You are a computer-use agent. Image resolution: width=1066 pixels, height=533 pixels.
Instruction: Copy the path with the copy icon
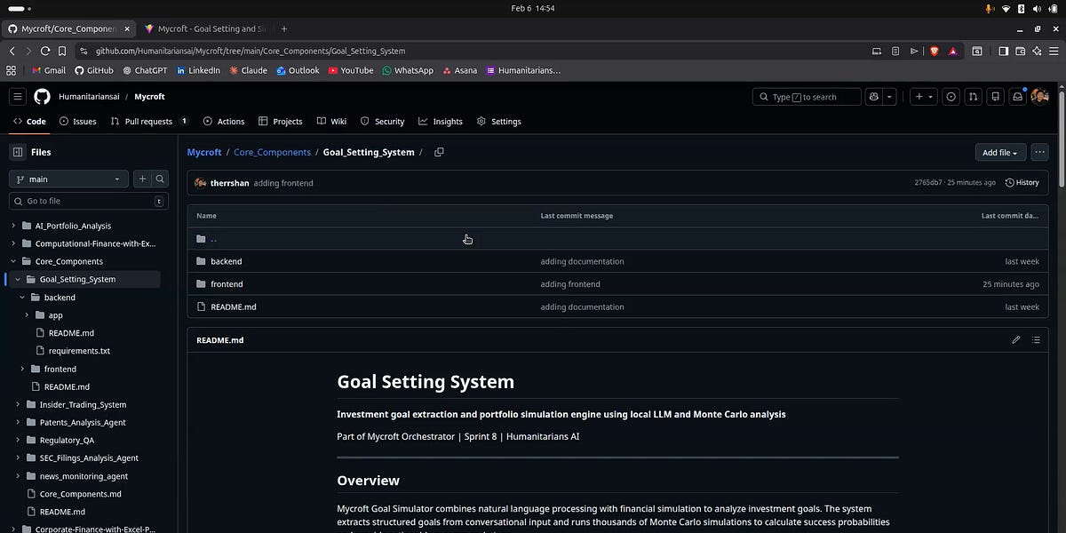[439, 152]
